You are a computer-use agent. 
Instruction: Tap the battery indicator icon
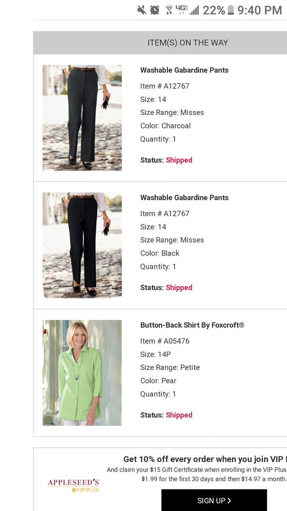(231, 10)
